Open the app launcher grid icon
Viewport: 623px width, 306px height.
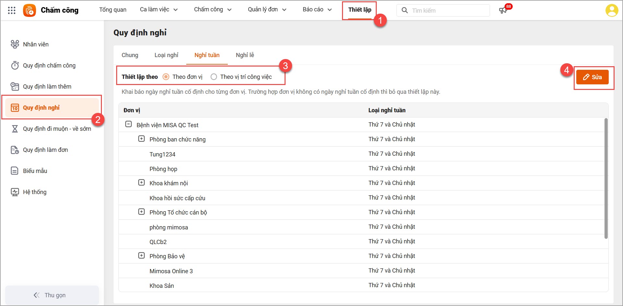pos(12,10)
